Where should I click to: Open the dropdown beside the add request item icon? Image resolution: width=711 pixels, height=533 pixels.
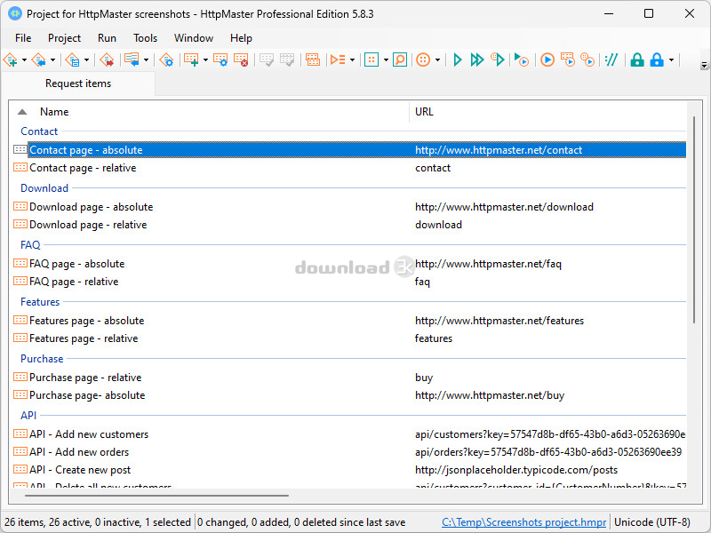[x=205, y=60]
